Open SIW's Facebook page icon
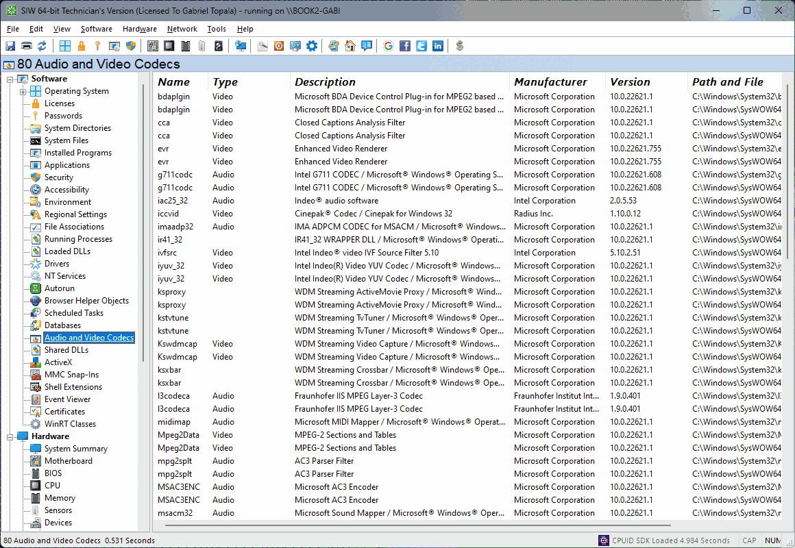Screen dimensions: 795x548 [x=404, y=46]
